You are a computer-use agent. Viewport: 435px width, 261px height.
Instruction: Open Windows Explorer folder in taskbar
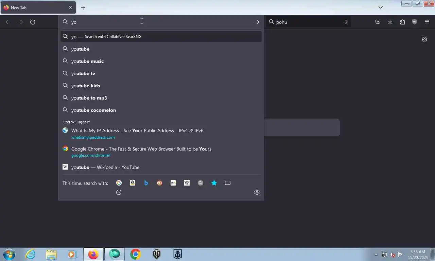51,254
